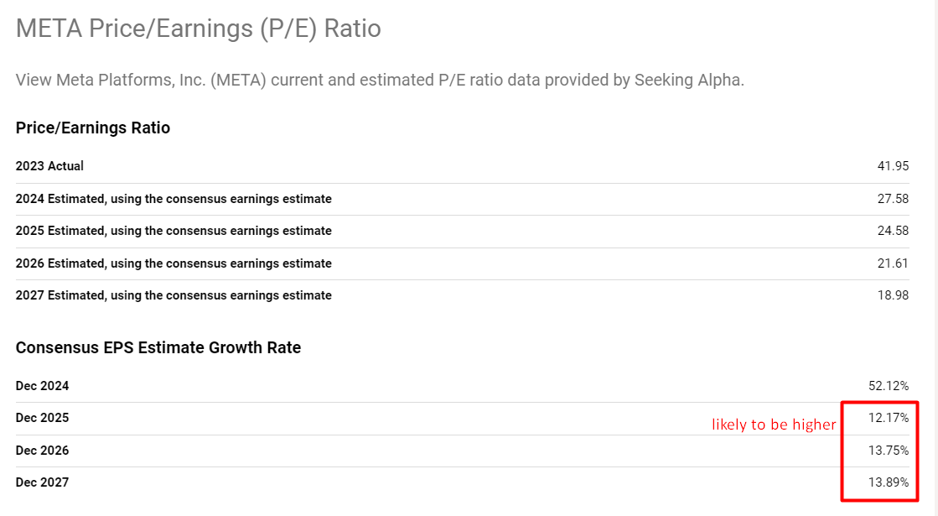Click the META Price/Earnings (P/E) Ratio title
The image size is (938, 516).
click(199, 29)
